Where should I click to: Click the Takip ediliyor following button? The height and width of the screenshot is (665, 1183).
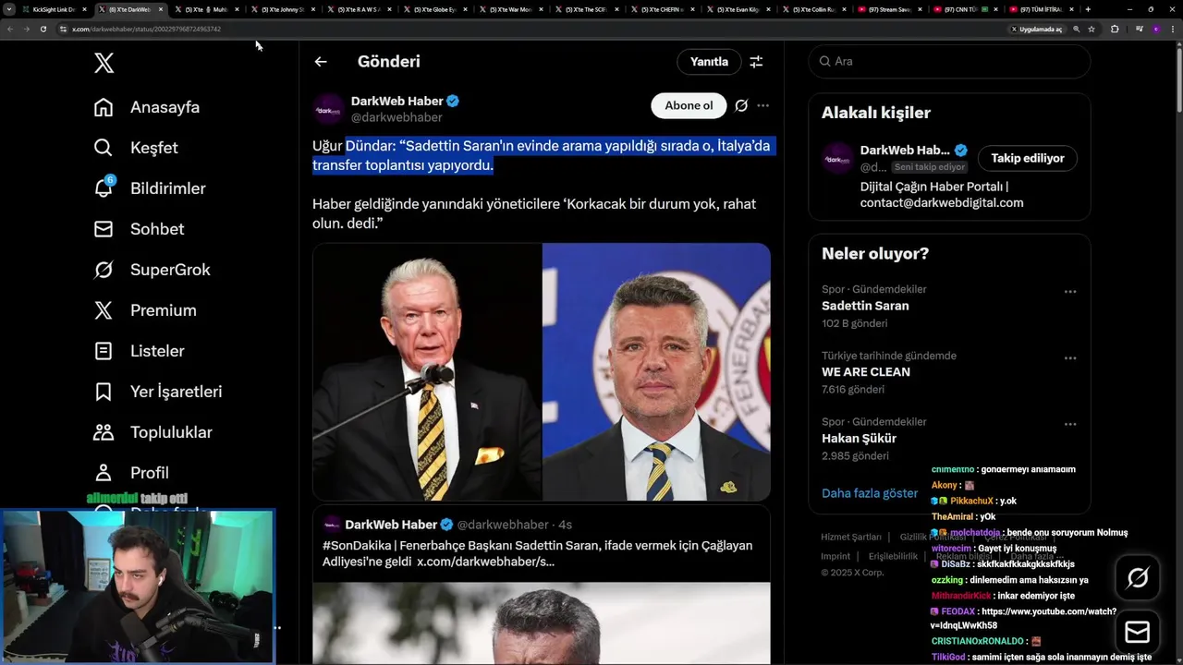click(x=1028, y=158)
